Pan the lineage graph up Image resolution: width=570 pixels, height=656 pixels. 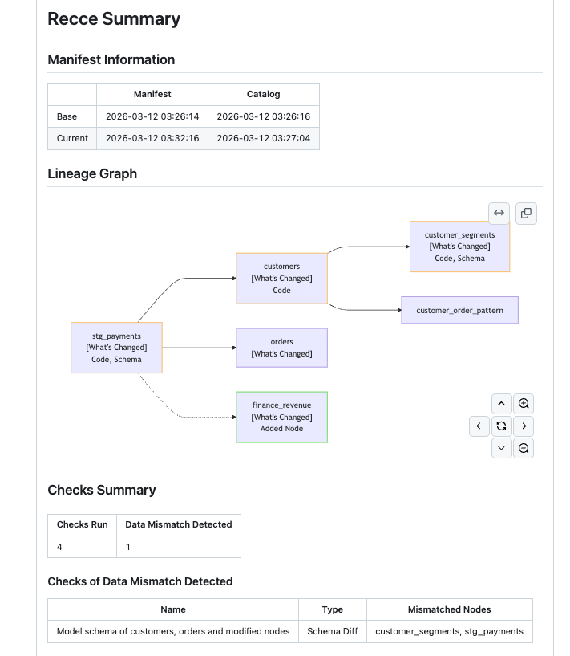(501, 403)
